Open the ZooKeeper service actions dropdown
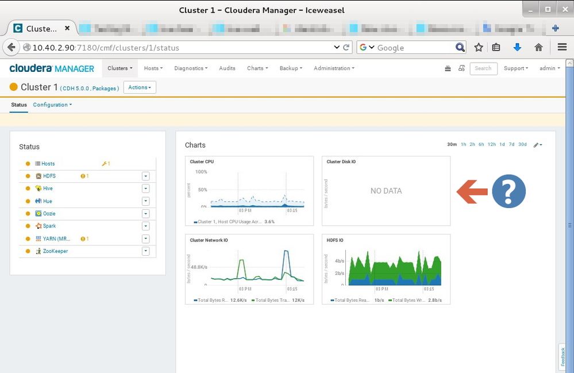This screenshot has height=373, width=574. coord(145,251)
